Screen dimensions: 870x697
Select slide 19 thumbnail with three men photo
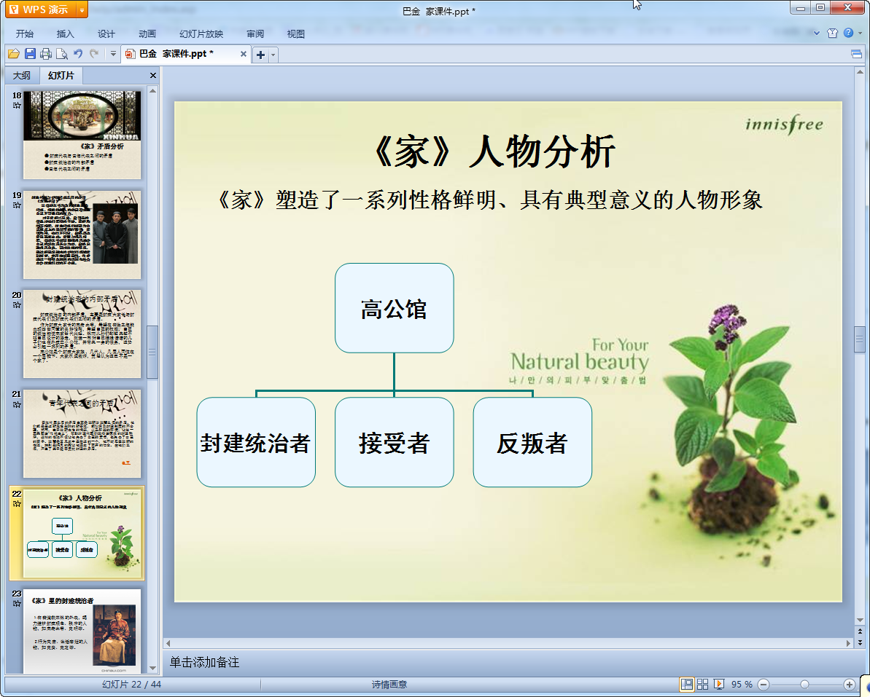(x=82, y=235)
